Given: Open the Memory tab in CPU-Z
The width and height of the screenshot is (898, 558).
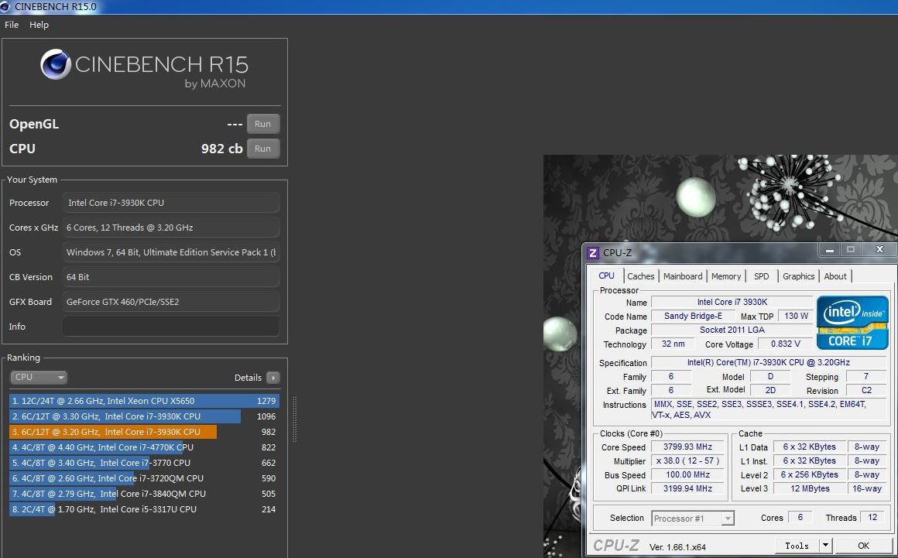Looking at the screenshot, I should pos(726,276).
